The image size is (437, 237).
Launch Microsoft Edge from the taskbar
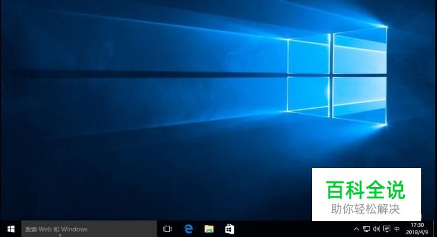pyautogui.click(x=188, y=229)
